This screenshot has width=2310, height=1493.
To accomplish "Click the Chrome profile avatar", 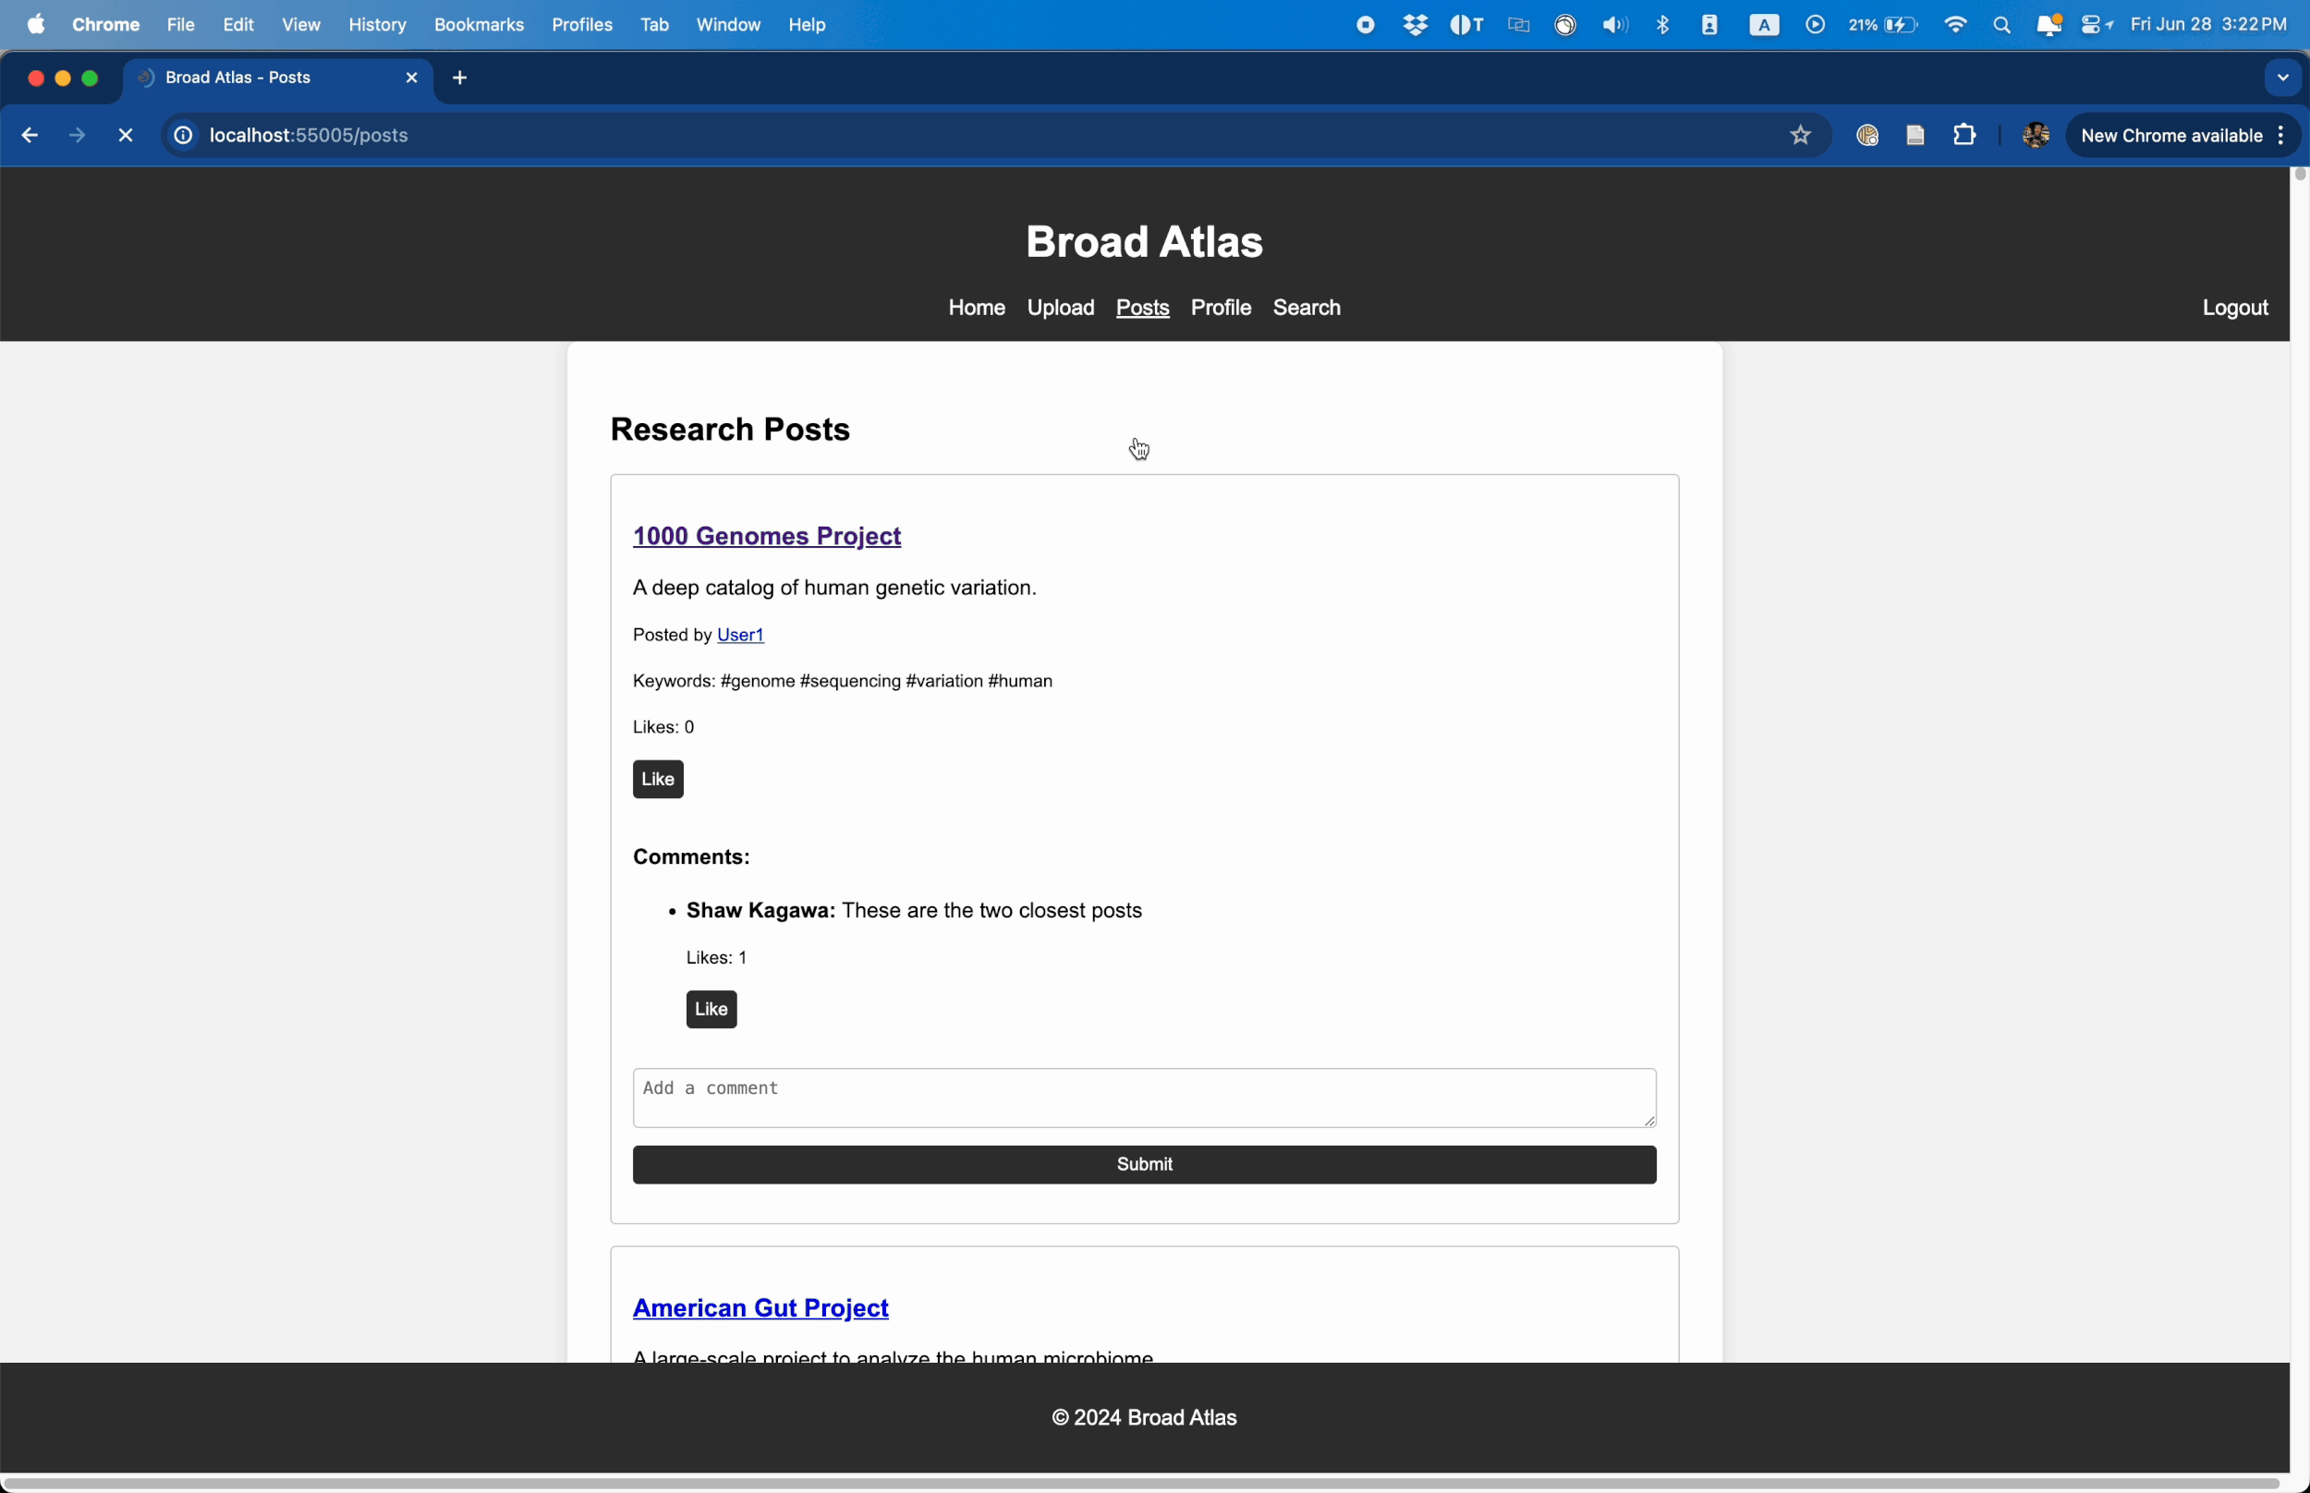I will (x=2035, y=136).
